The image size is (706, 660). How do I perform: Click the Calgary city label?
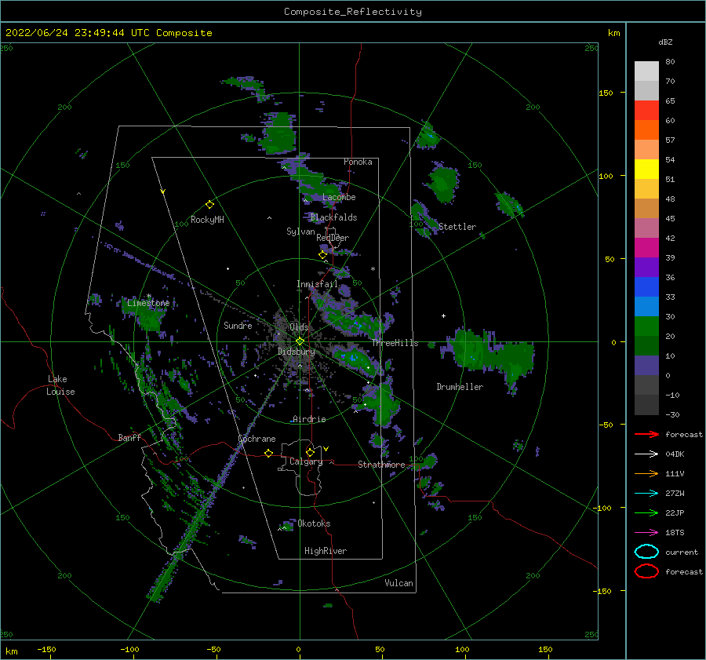click(306, 461)
